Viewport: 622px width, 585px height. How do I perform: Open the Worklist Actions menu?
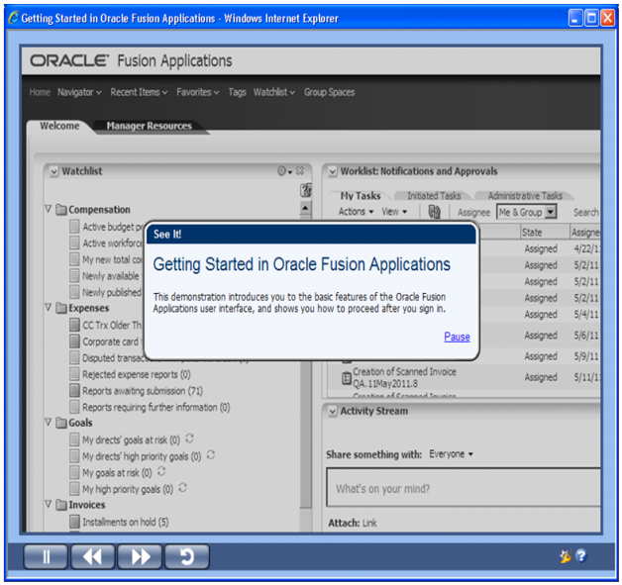[x=356, y=212]
